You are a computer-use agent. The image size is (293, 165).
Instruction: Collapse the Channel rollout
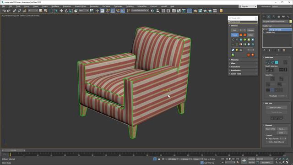point(269,125)
